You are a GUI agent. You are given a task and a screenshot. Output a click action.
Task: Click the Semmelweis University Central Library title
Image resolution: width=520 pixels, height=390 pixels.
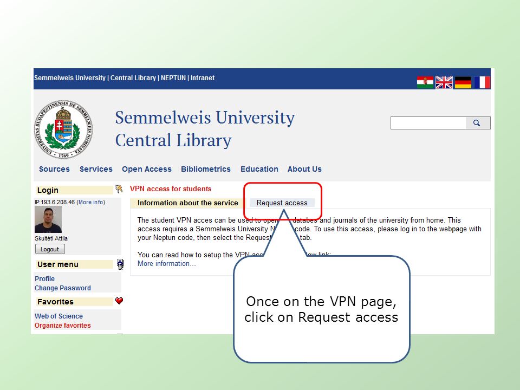click(x=205, y=129)
